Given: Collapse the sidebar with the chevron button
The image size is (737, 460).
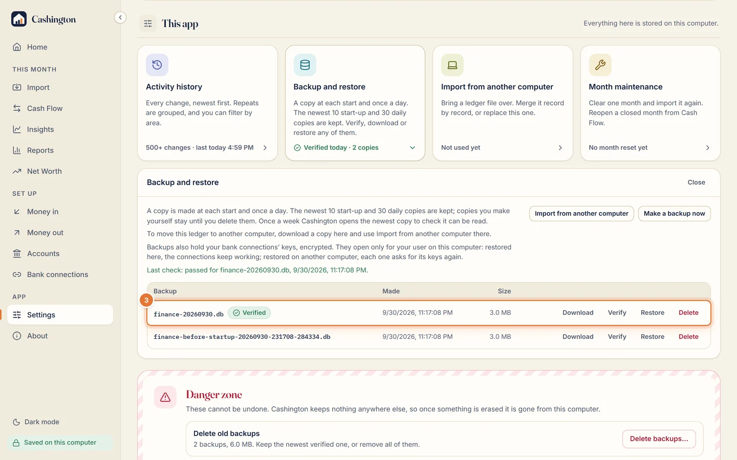Looking at the screenshot, I should point(120,17).
